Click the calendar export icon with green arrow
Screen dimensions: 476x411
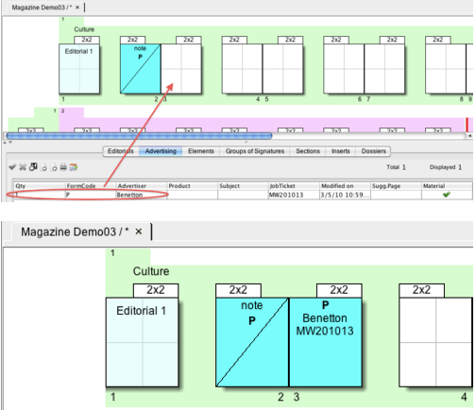click(74, 167)
